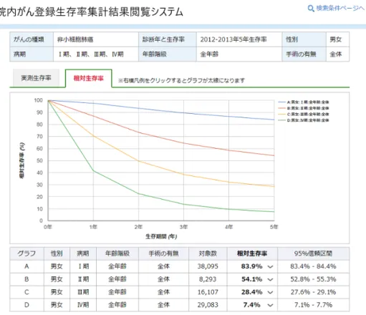The image size is (366, 315).
Task: Click the Ⅰ期、Ⅱ期、Ⅲ期、Ⅳ期 stage value
Action: [x=91, y=54]
